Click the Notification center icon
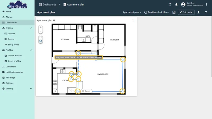 coord(3,72)
